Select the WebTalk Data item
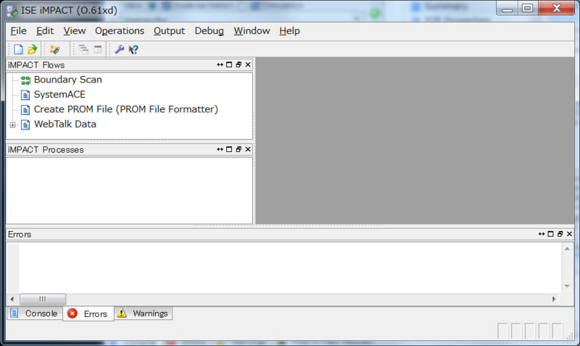580x346 pixels. pyautogui.click(x=65, y=124)
